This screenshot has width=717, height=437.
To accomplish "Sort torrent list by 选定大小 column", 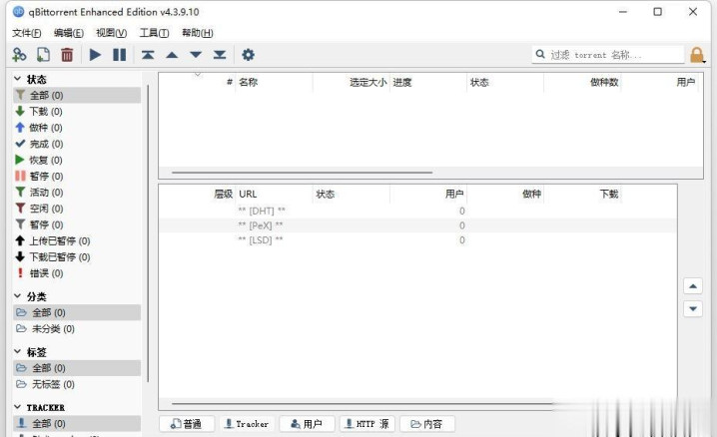I will coord(352,82).
